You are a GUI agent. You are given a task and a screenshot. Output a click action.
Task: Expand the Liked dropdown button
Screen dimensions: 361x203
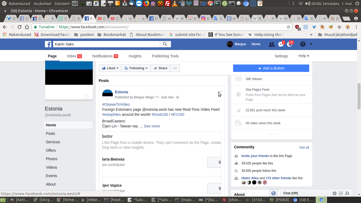(x=110, y=68)
